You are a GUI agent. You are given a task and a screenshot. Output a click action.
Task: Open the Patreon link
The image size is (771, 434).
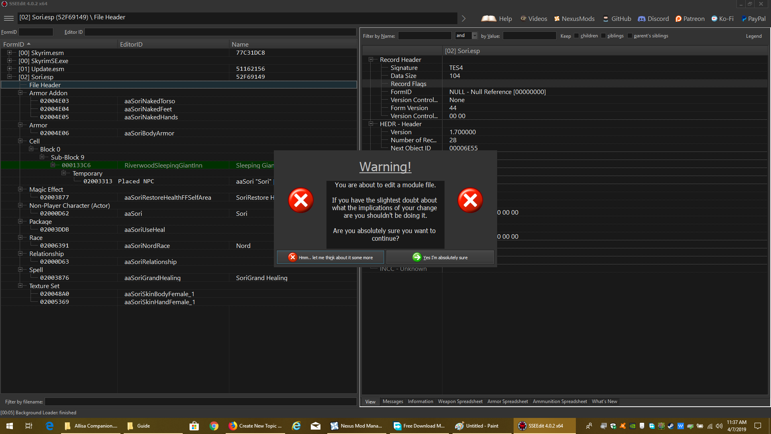click(x=690, y=18)
